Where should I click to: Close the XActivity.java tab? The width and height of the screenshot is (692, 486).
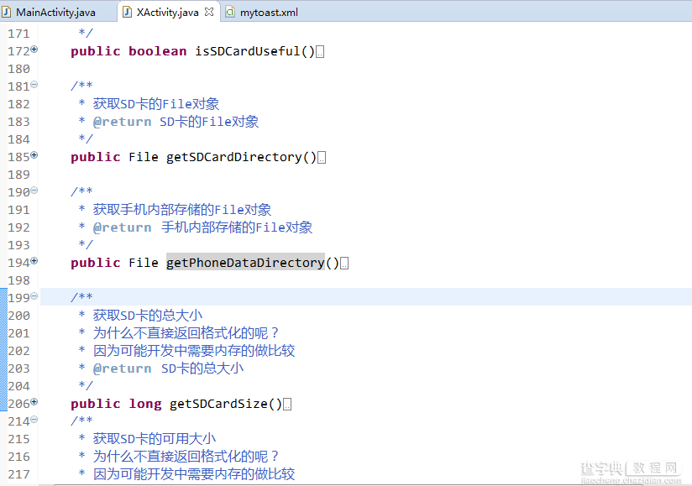[x=209, y=12]
